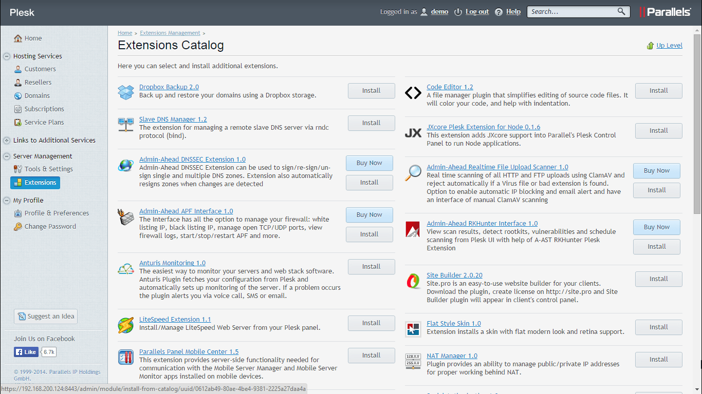702x394 pixels.
Task: Click the Site Builder extension icon
Action: pos(413,281)
